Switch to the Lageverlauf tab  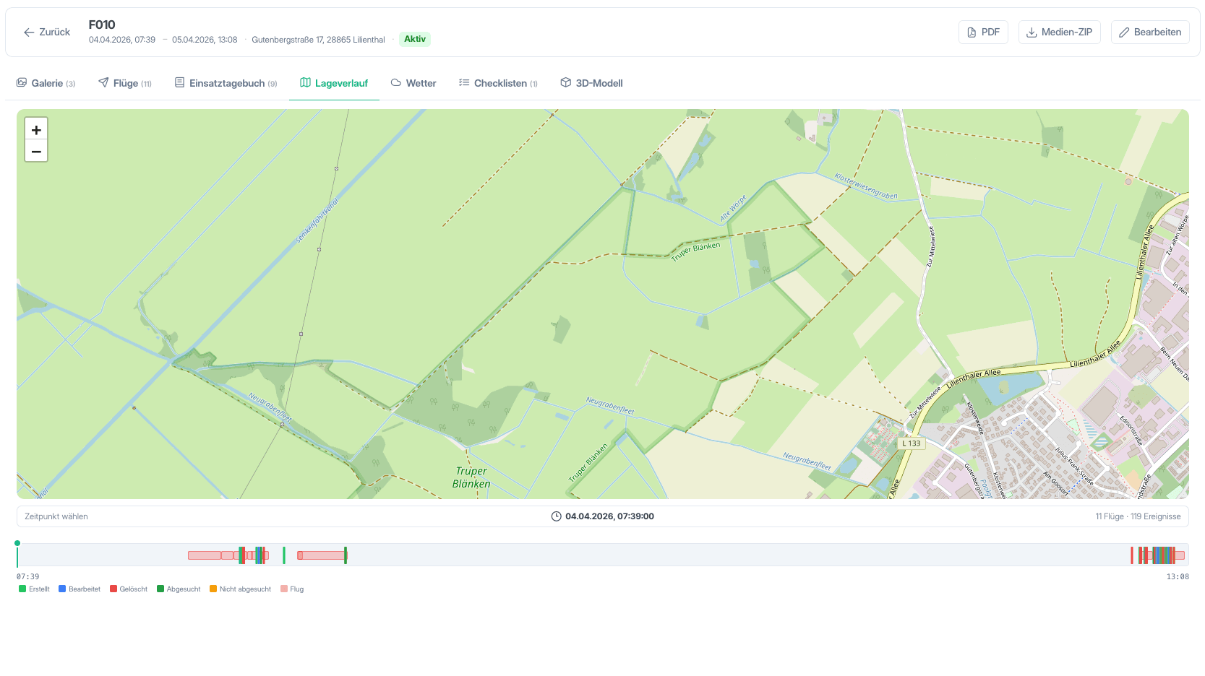[x=334, y=83]
